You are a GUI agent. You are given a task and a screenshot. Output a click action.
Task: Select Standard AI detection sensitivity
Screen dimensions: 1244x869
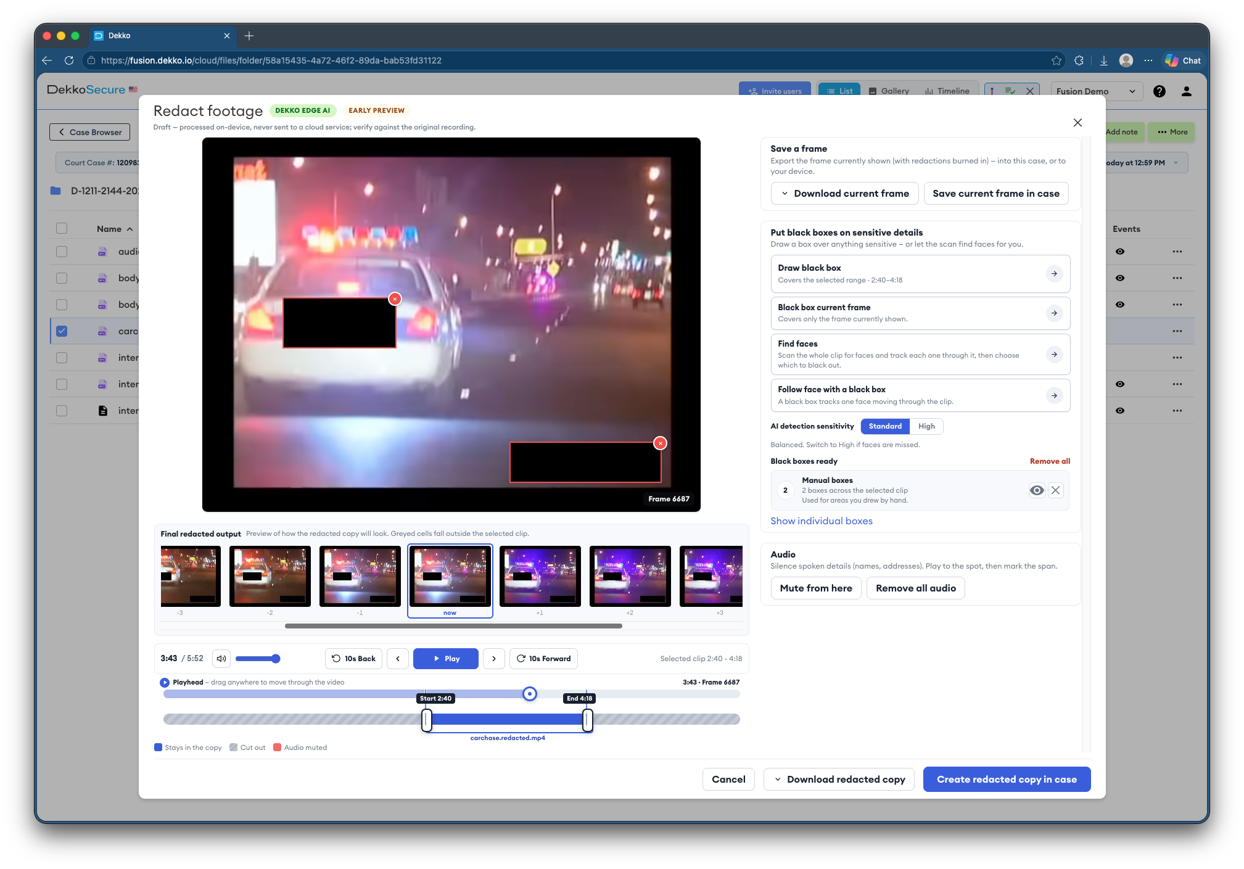[x=885, y=426]
